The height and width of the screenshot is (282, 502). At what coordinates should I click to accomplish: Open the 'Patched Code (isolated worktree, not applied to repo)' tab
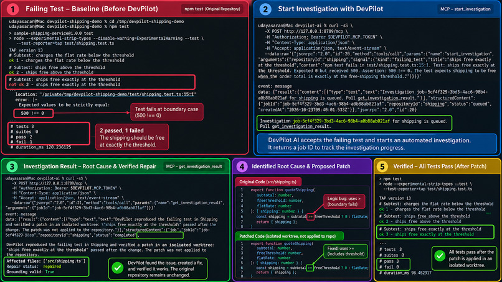tap(290, 236)
